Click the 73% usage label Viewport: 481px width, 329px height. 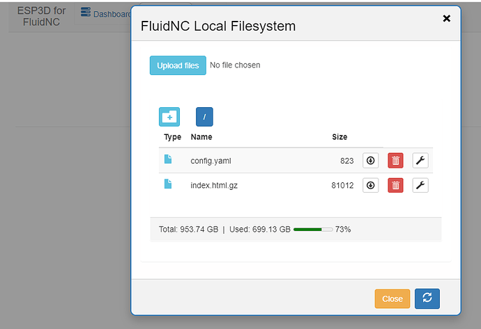(x=343, y=230)
